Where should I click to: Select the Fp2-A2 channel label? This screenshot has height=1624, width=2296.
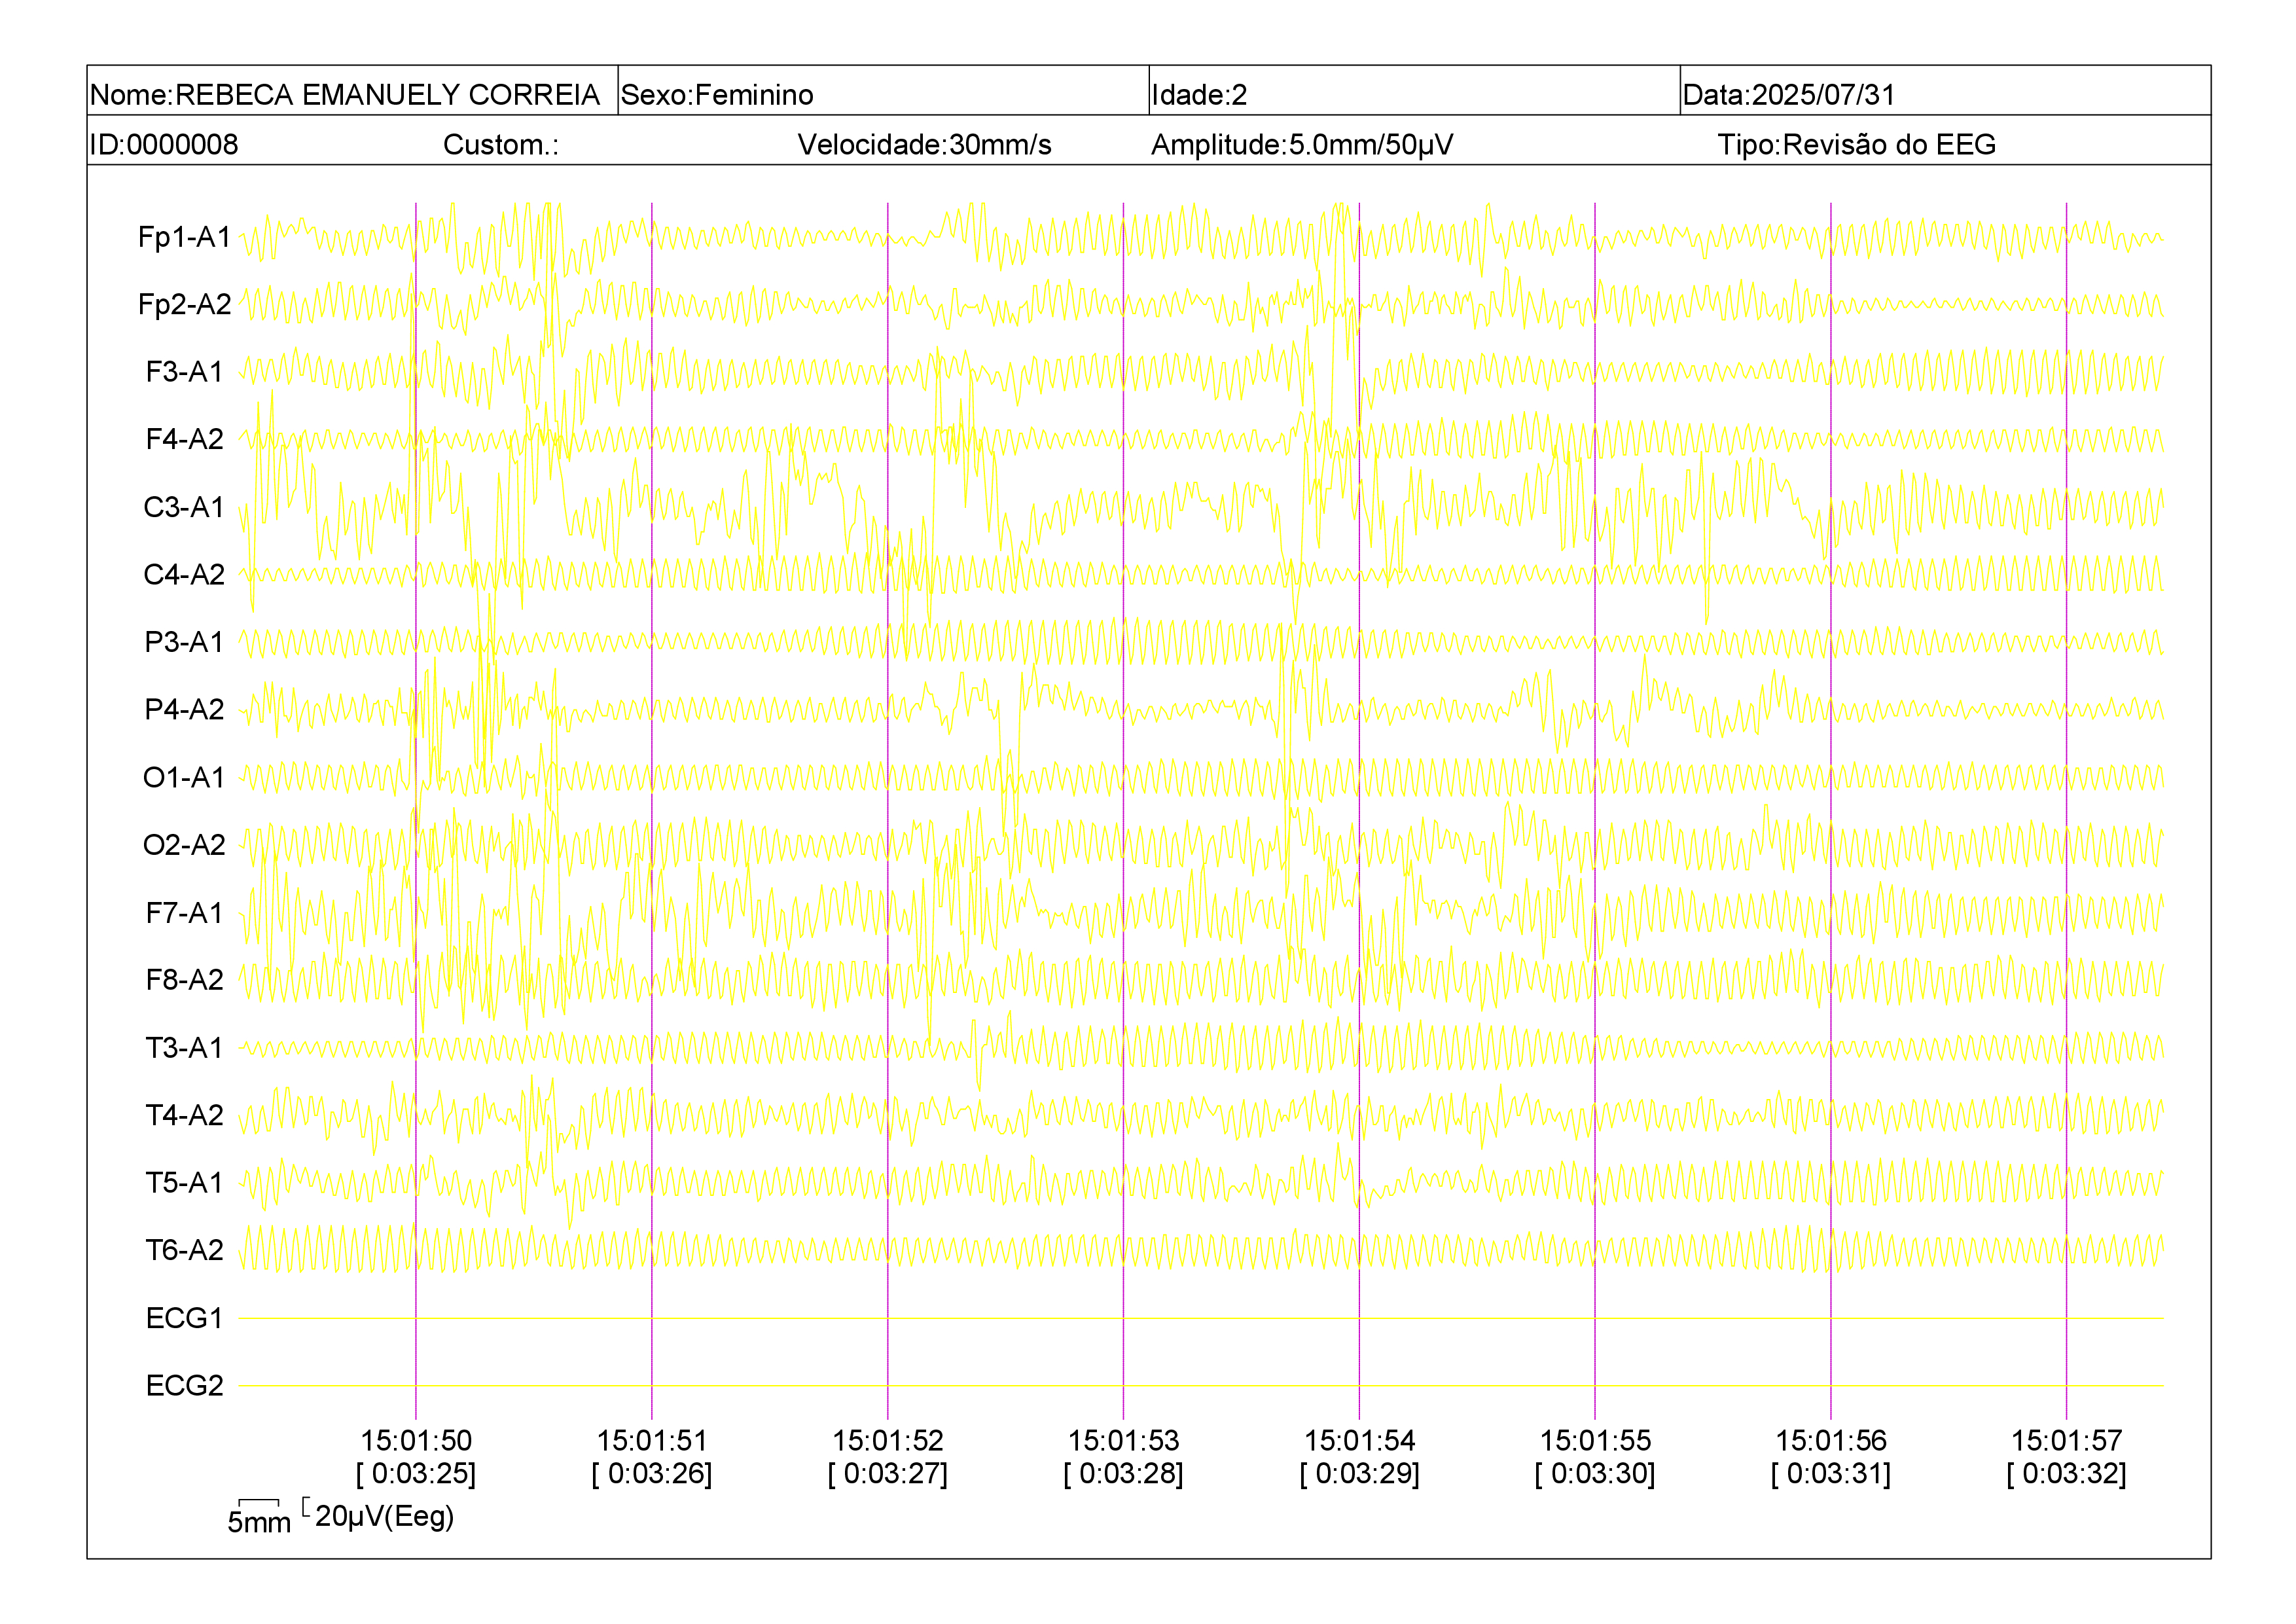[x=184, y=305]
